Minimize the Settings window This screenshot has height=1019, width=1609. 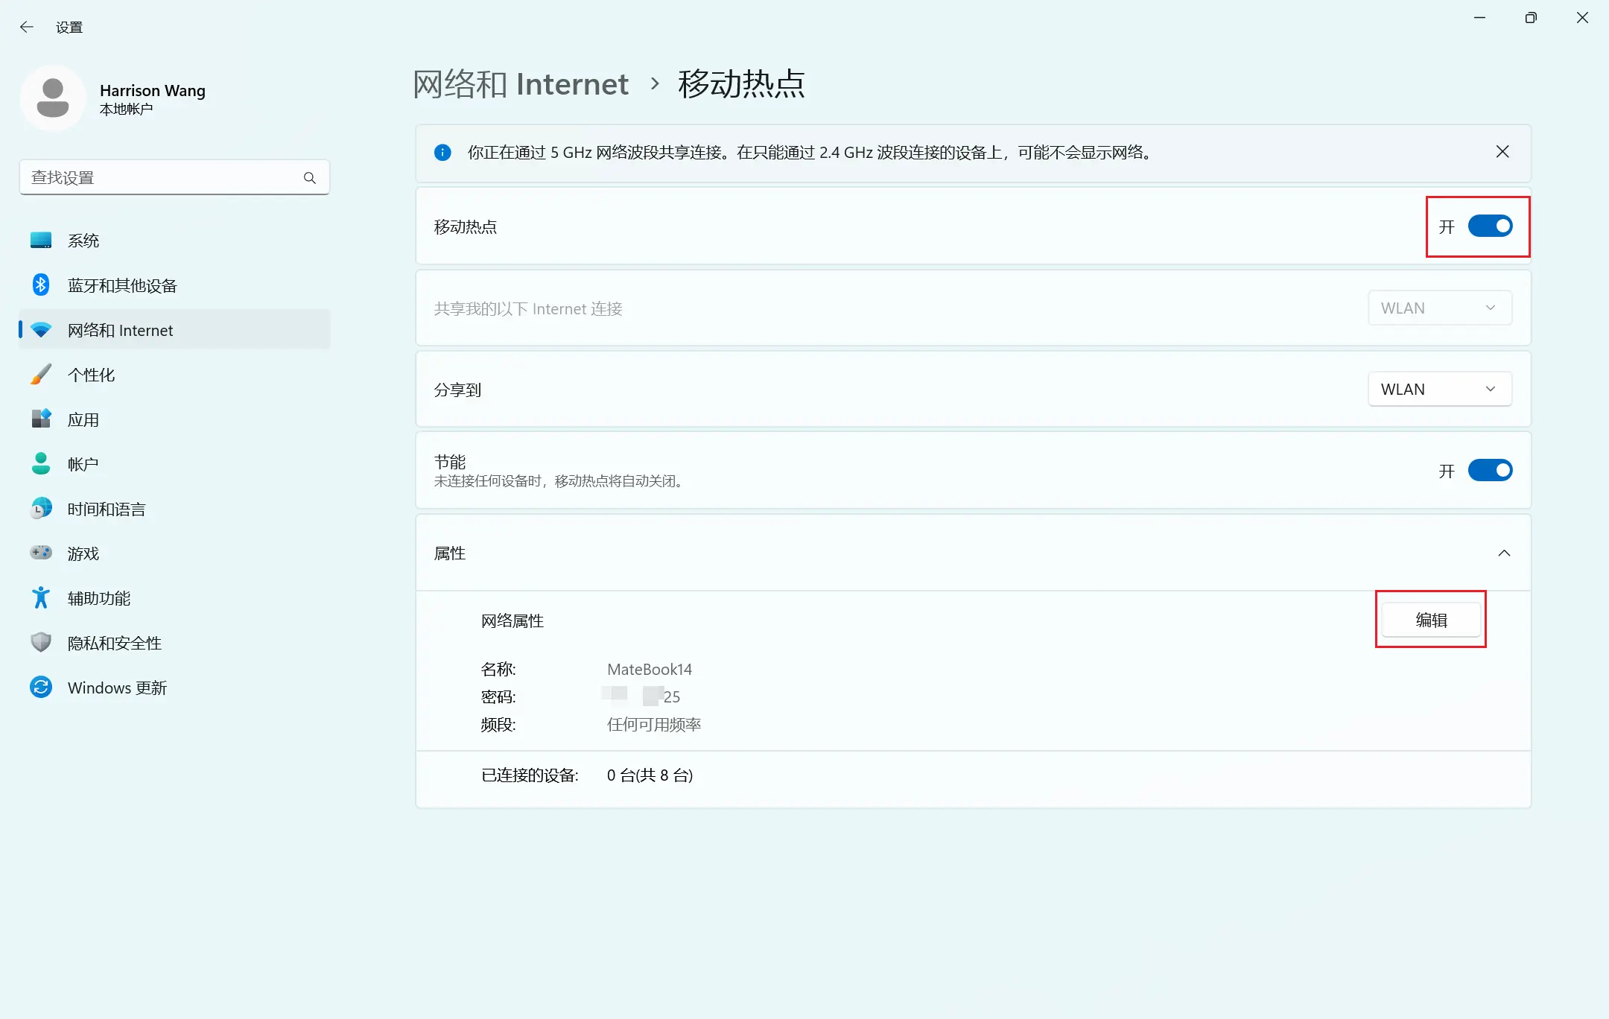(1479, 18)
